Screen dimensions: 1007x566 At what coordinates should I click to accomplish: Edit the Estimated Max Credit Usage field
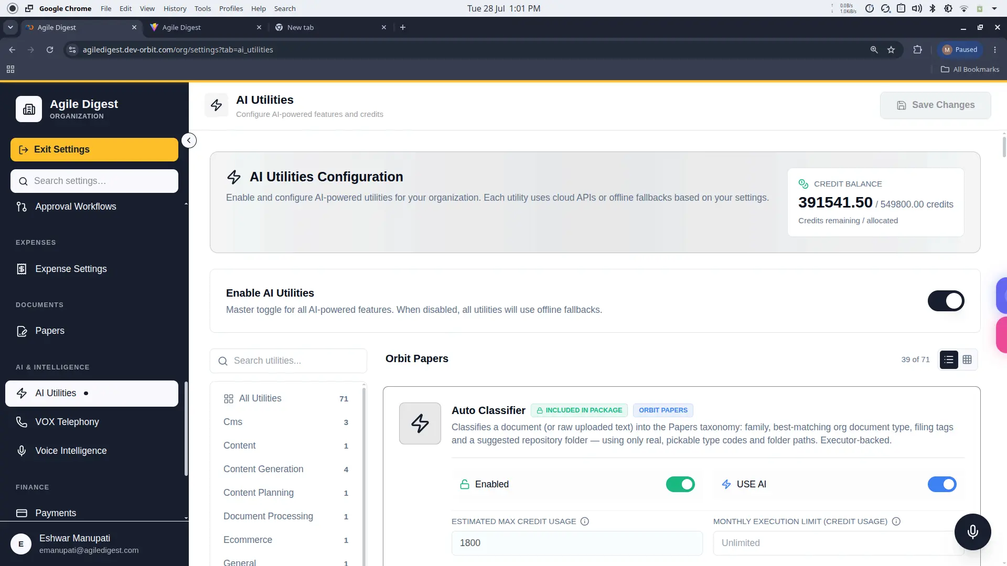pyautogui.click(x=577, y=543)
